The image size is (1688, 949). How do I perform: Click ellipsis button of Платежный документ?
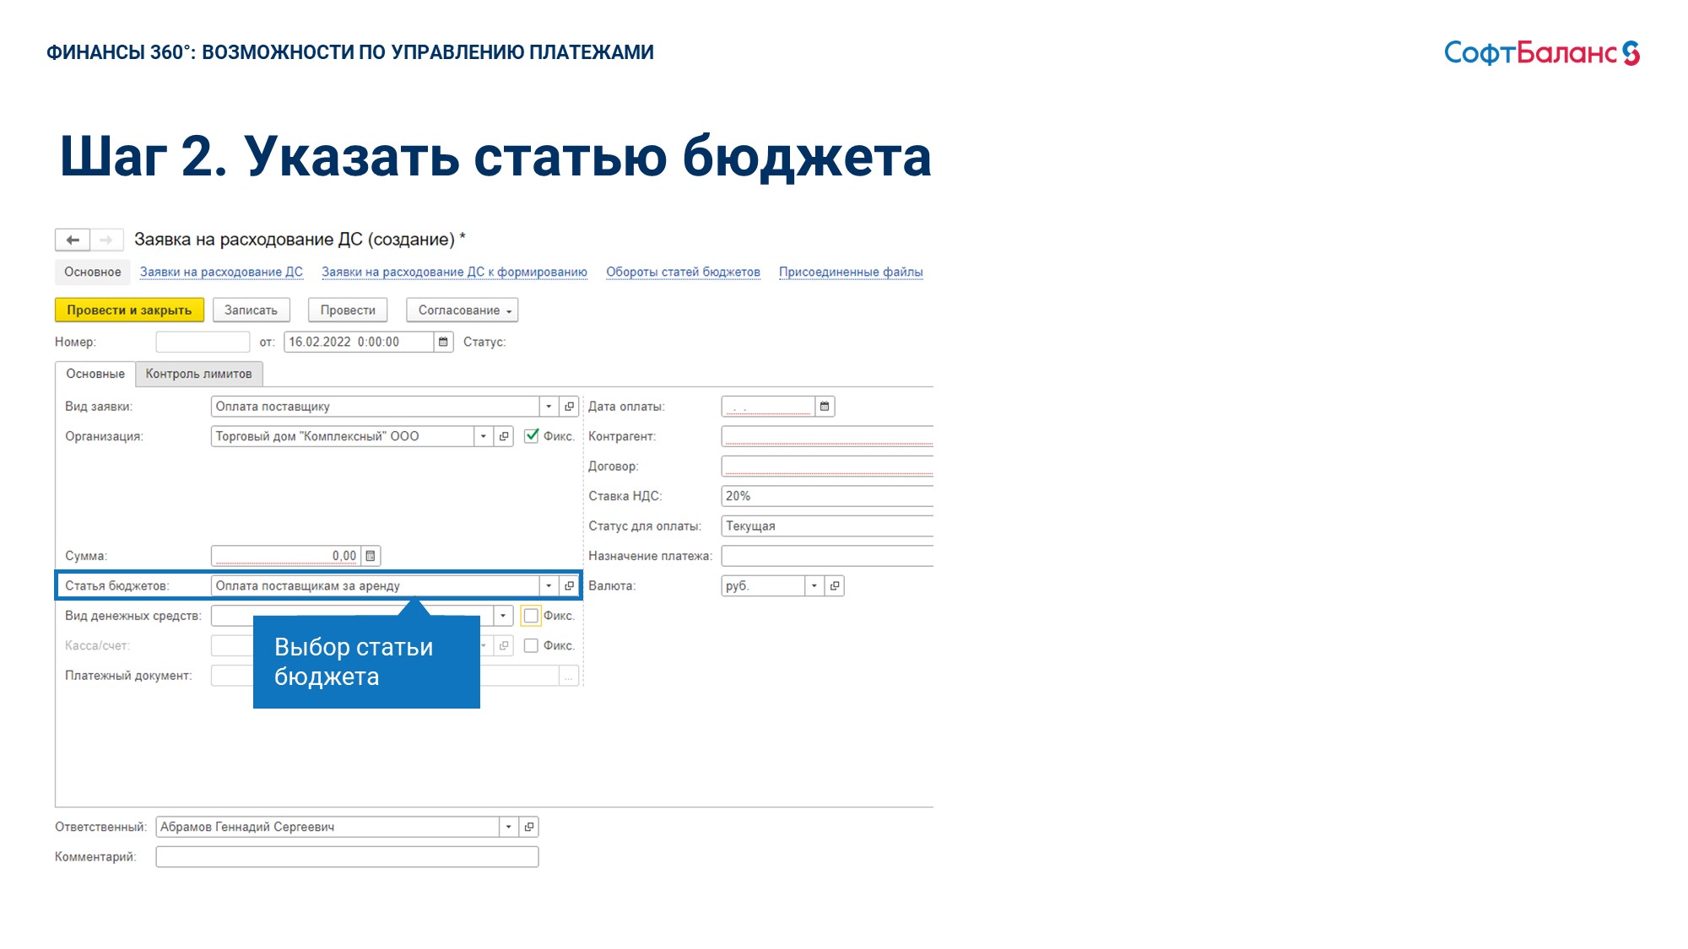click(569, 676)
